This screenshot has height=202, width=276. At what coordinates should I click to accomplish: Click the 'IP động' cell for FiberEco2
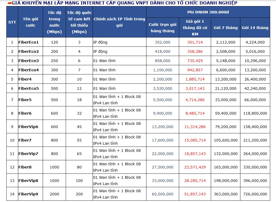click(x=100, y=51)
